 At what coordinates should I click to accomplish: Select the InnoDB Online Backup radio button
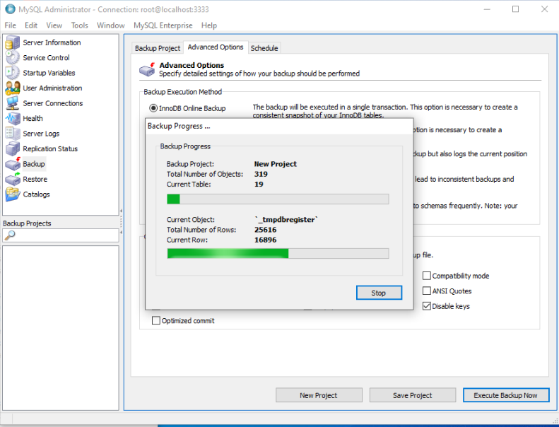(x=153, y=108)
